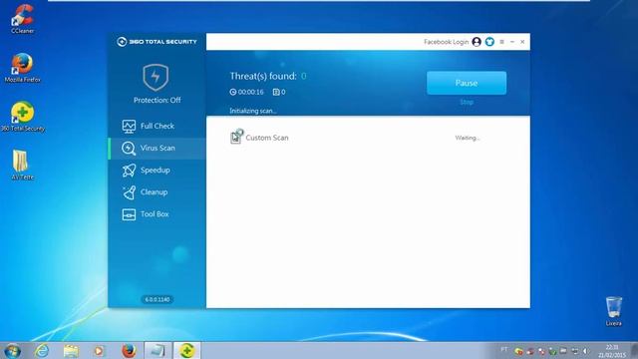Click the Custom Scan item icon

(x=236, y=137)
